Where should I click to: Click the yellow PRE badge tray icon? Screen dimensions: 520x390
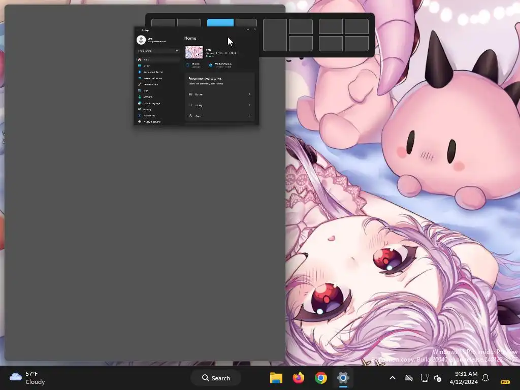coord(505,382)
